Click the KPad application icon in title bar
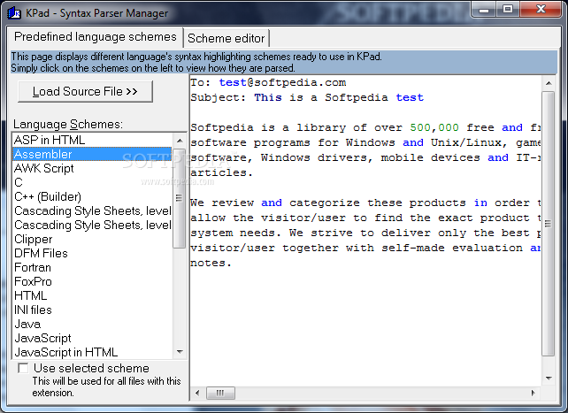568x413 pixels. point(14,13)
